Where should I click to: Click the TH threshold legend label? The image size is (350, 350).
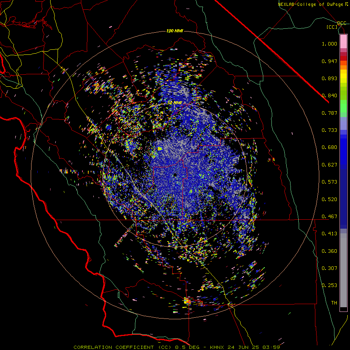[x=334, y=303]
